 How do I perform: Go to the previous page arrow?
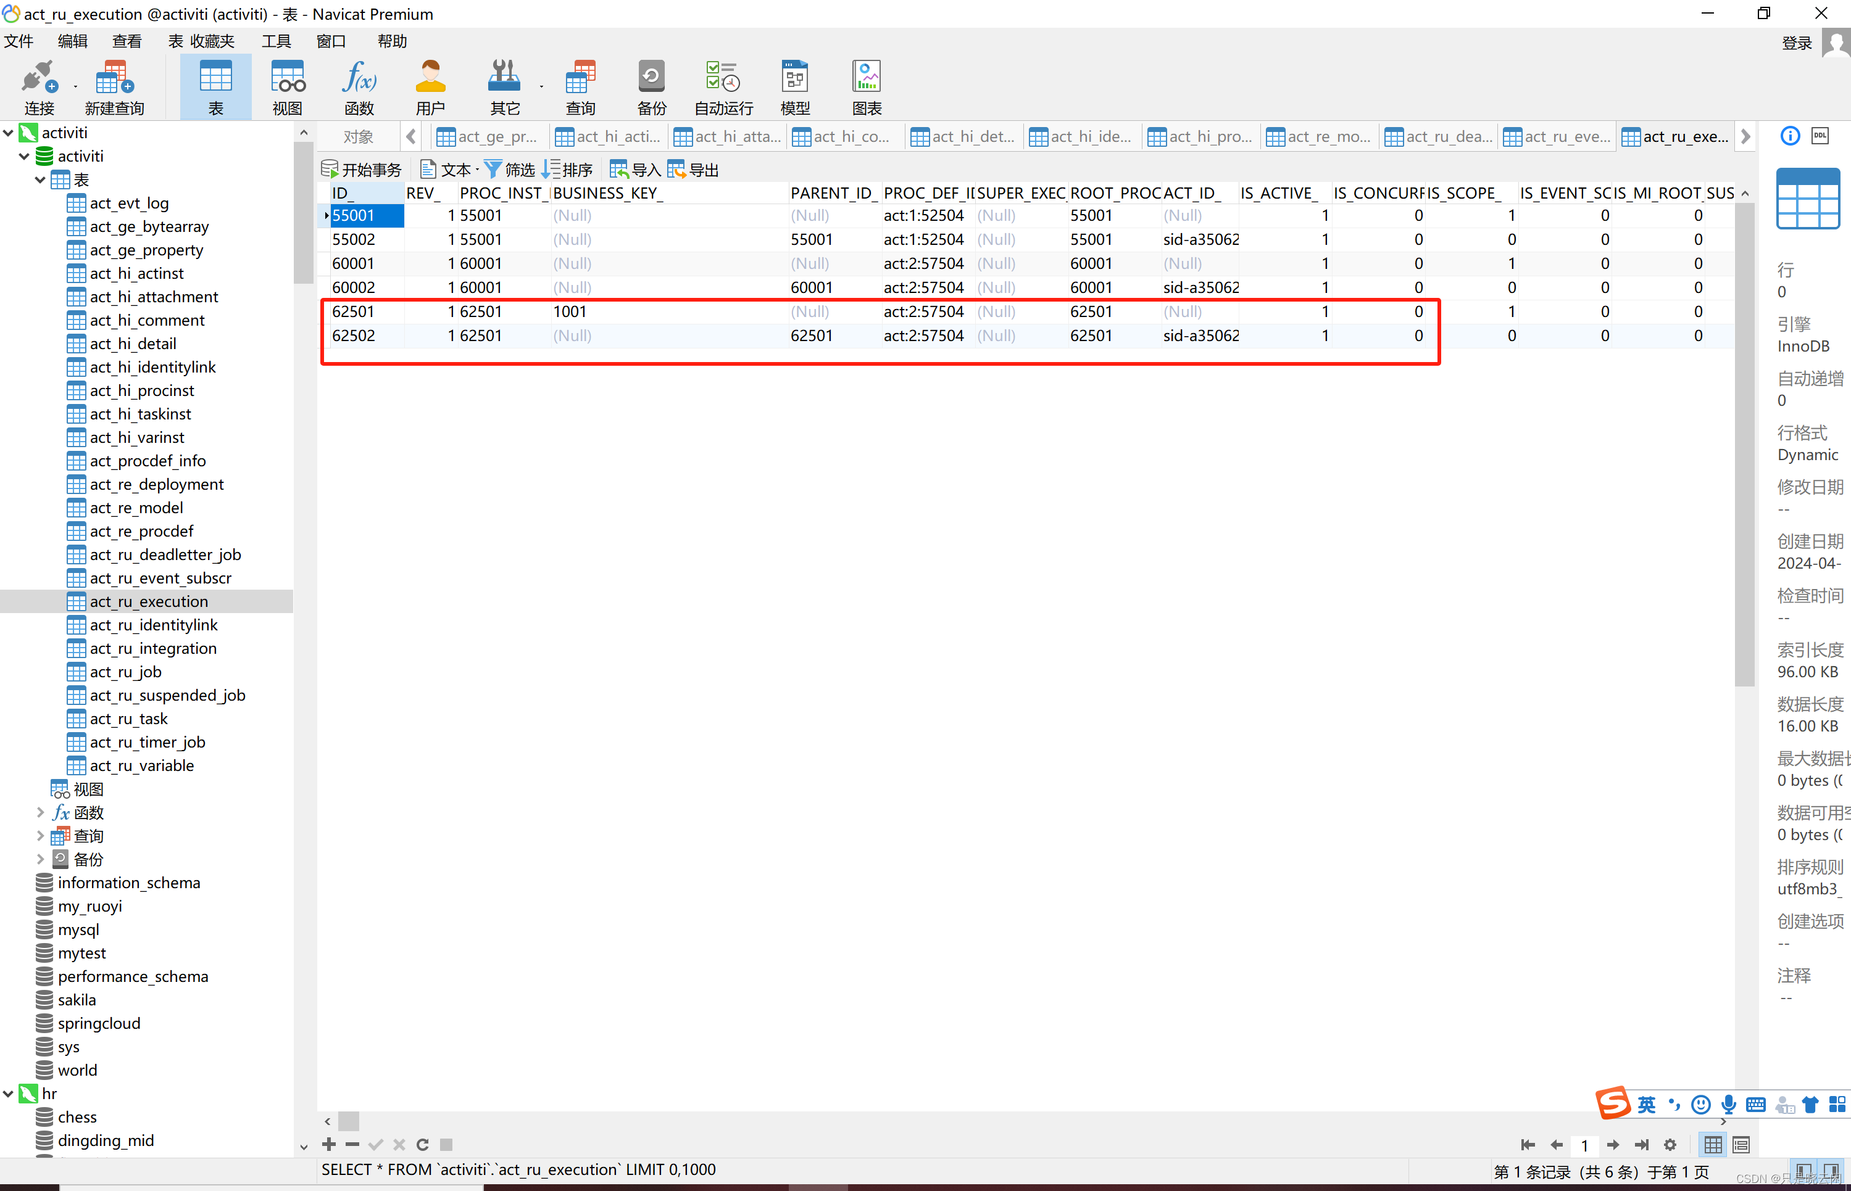coord(1556,1145)
